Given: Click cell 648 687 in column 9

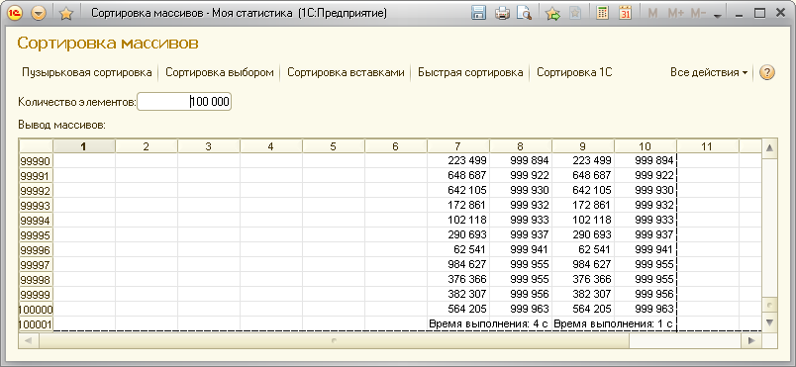Looking at the screenshot, I should (x=583, y=175).
